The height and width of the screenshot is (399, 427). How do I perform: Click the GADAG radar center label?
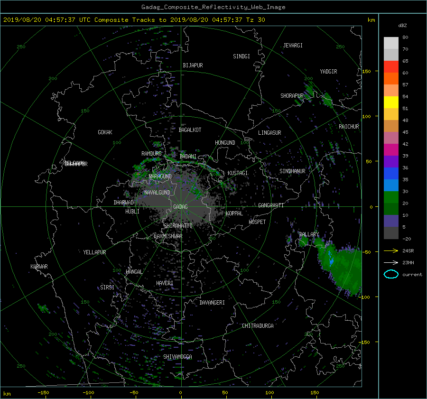[180, 207]
